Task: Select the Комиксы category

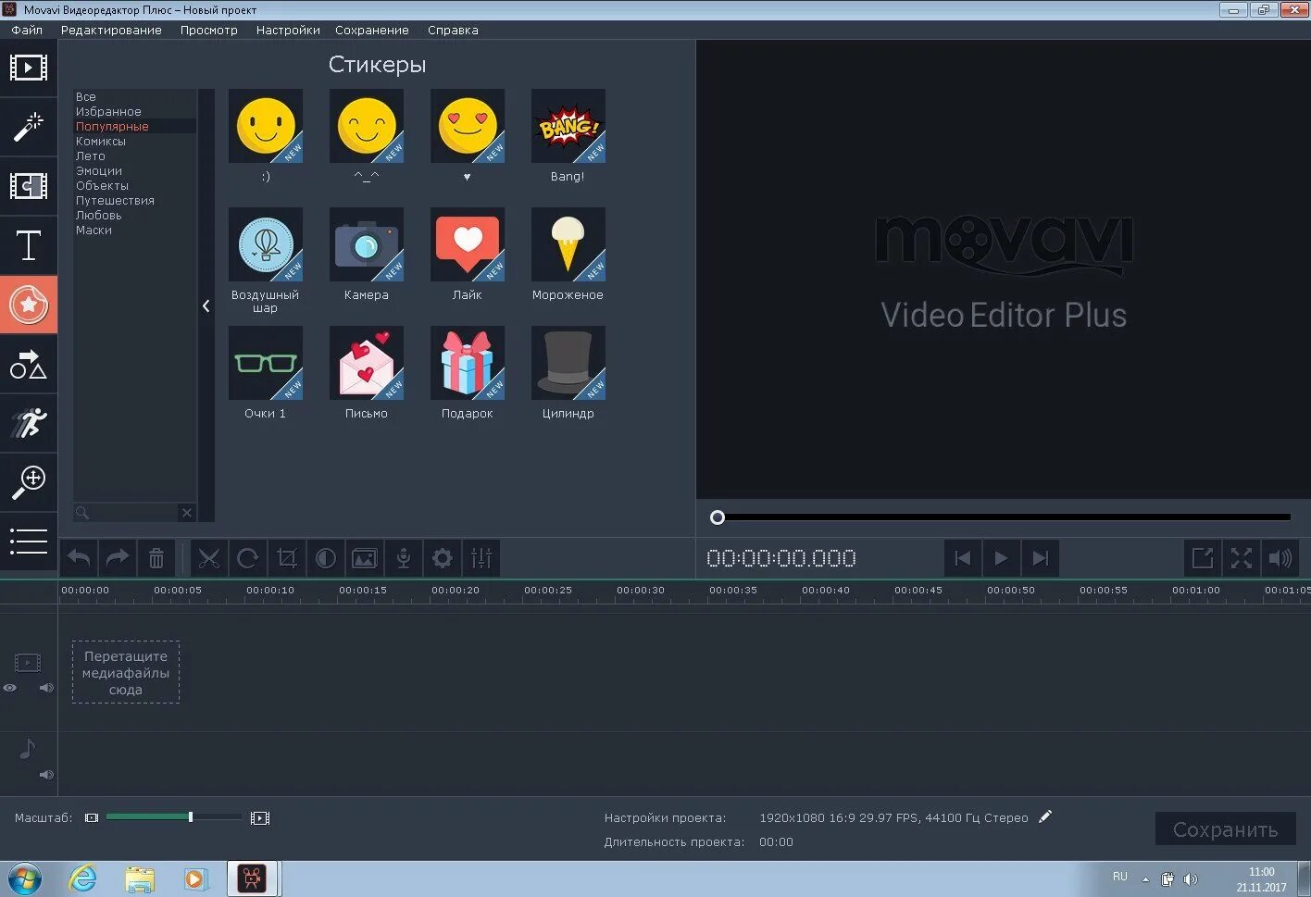Action: [101, 141]
